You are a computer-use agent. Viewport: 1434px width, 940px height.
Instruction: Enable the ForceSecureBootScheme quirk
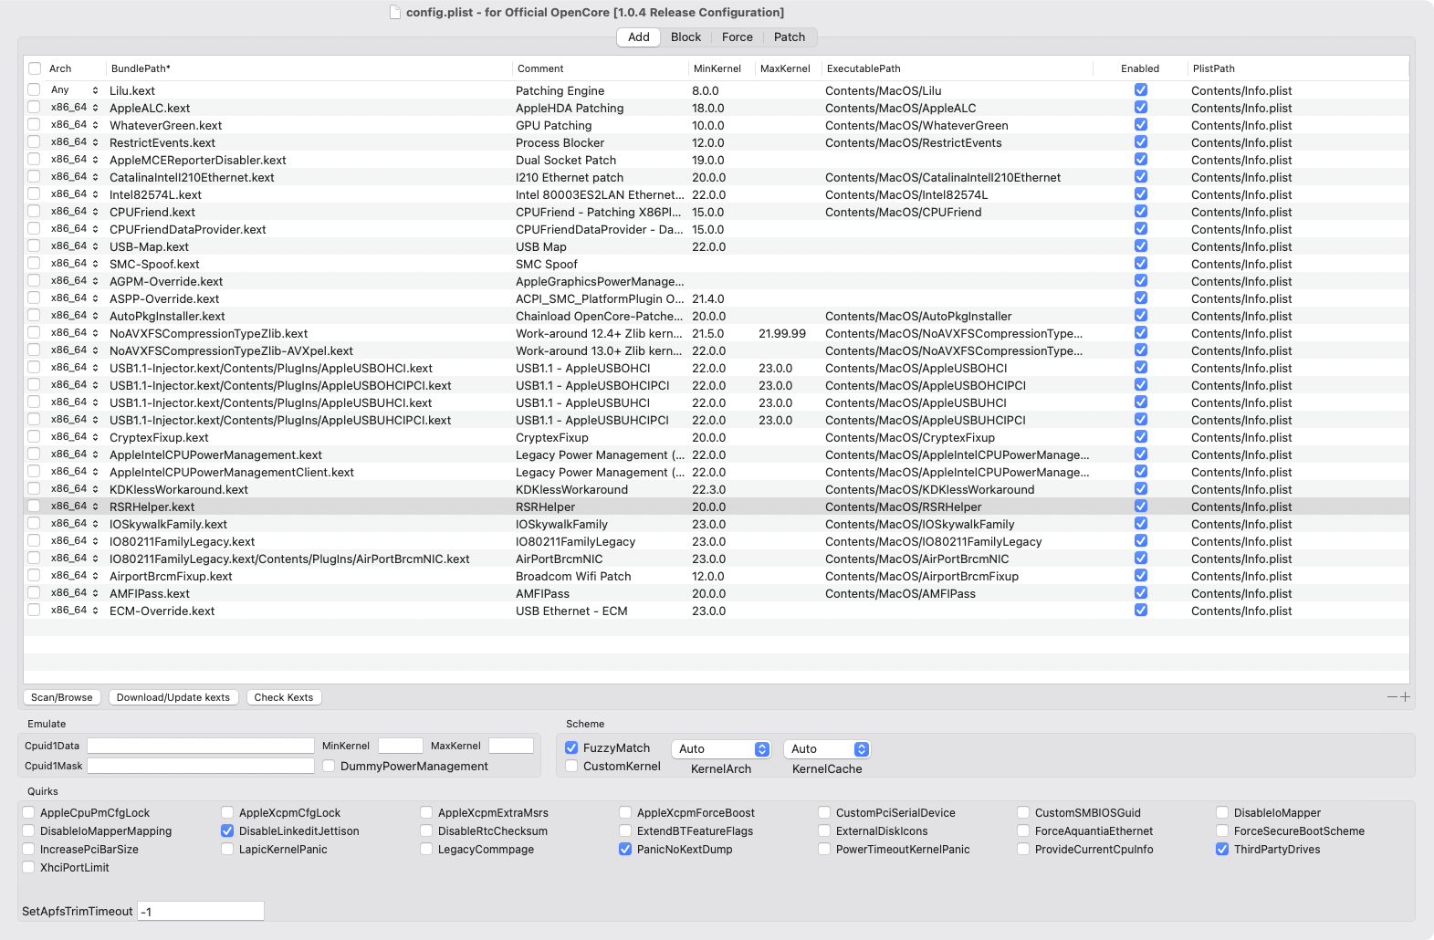pyautogui.click(x=1222, y=831)
